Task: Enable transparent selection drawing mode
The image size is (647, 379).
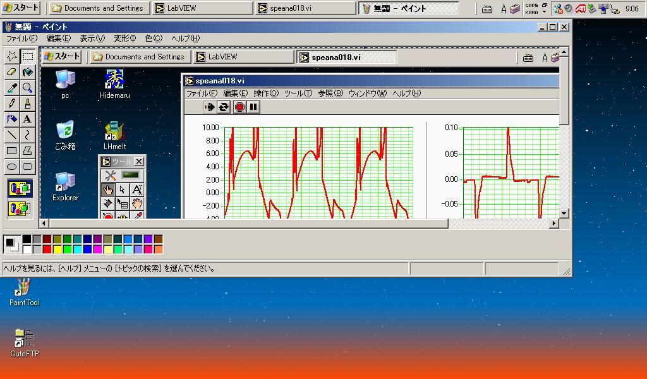Action: click(x=20, y=207)
